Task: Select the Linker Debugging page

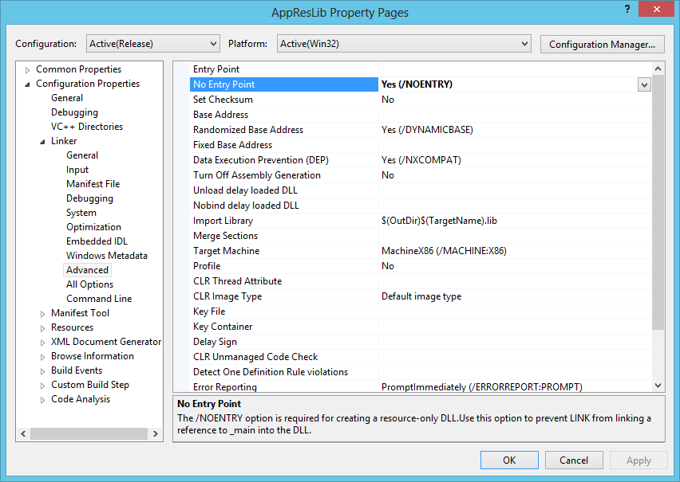Action: [x=89, y=198]
